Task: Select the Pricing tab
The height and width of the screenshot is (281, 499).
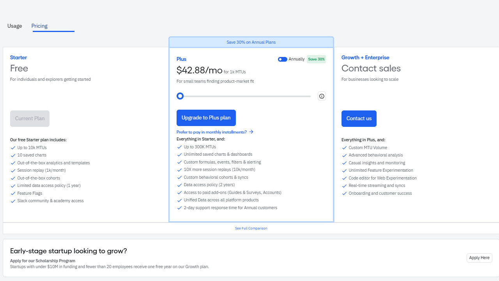Action: click(39, 26)
